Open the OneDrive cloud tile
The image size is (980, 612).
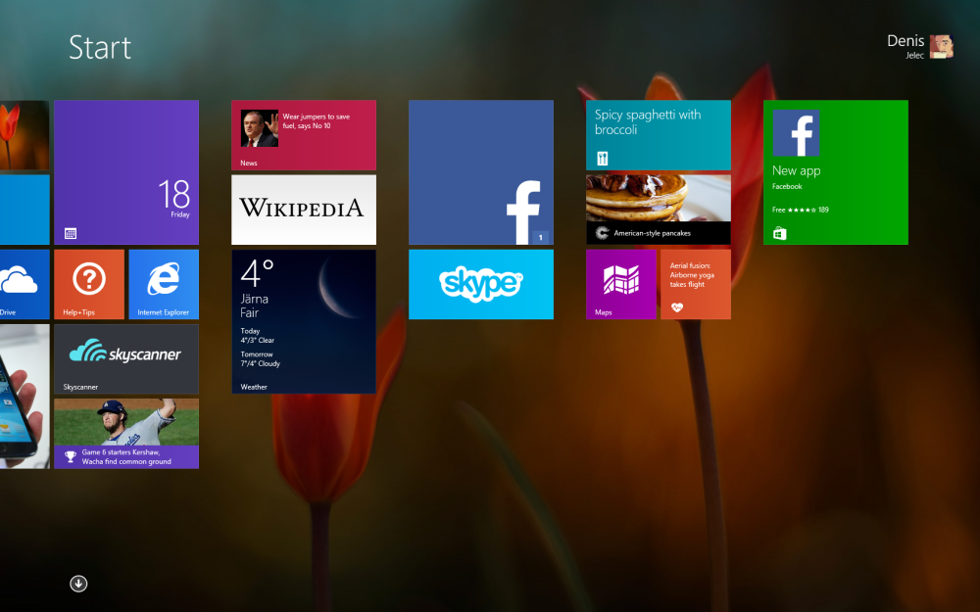pos(24,284)
